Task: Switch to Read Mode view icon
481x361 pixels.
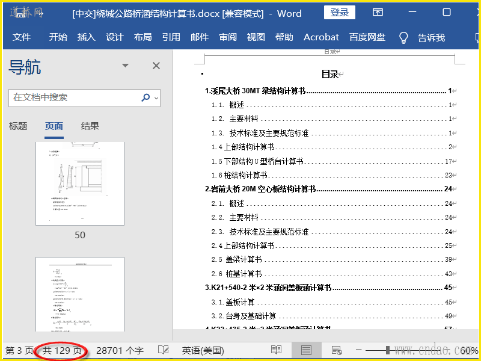Action: (277, 350)
